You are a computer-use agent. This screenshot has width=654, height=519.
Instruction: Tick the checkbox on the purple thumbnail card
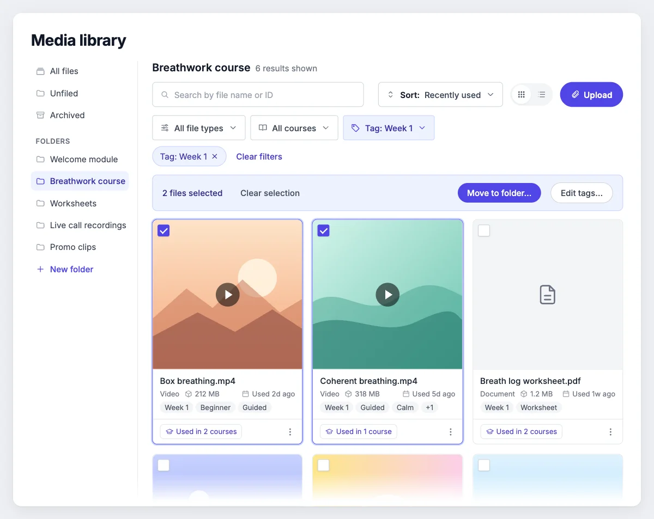pos(163,465)
